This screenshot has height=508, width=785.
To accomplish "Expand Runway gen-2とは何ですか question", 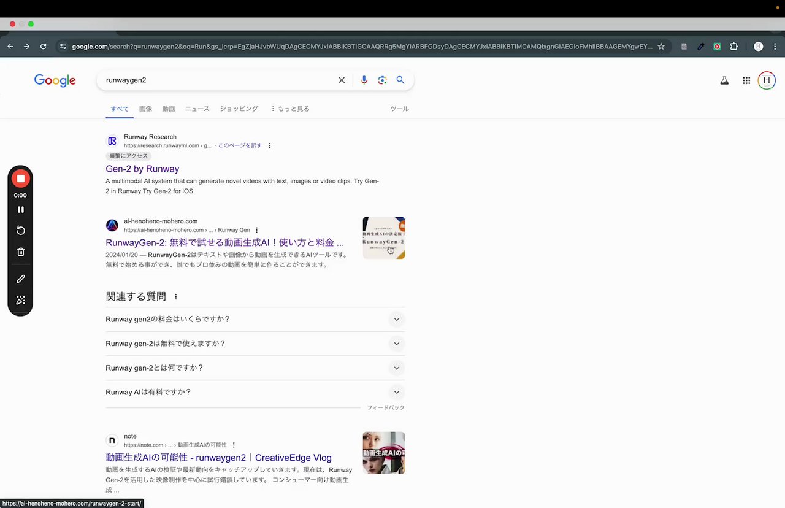I will click(255, 368).
